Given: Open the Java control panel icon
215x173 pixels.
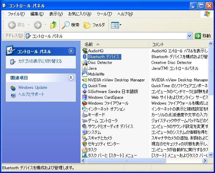Looking at the screenshot, I should point(85,68).
